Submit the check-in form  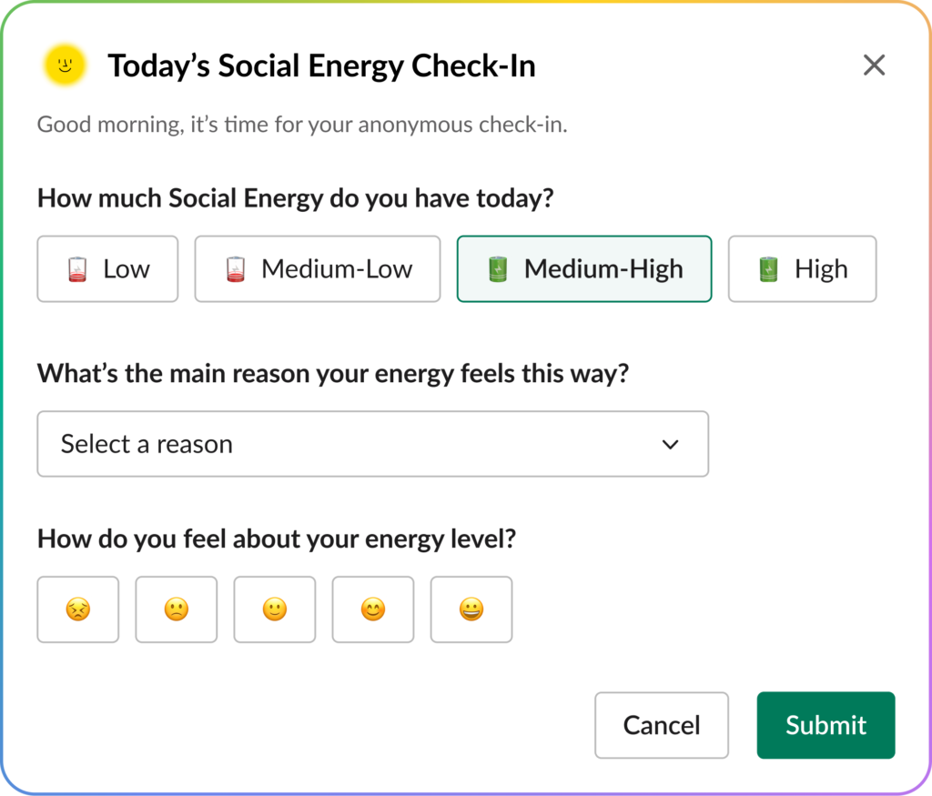pos(826,725)
